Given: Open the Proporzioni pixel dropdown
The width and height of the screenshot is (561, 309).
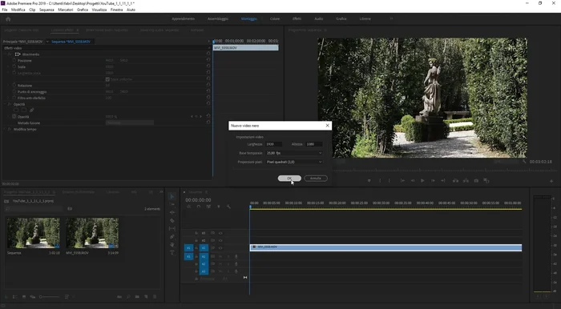Looking at the screenshot, I should 294,162.
